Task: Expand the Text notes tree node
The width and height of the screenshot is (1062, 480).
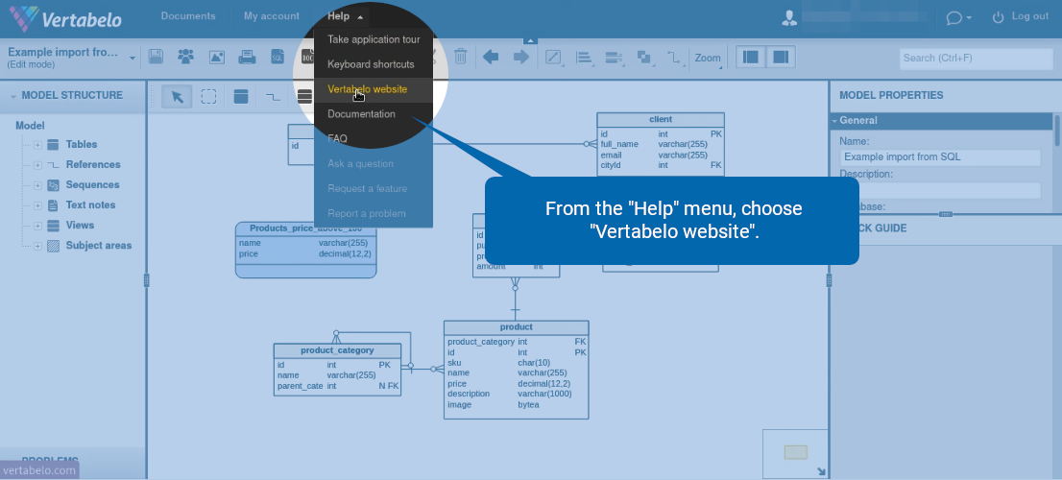Action: [38, 205]
